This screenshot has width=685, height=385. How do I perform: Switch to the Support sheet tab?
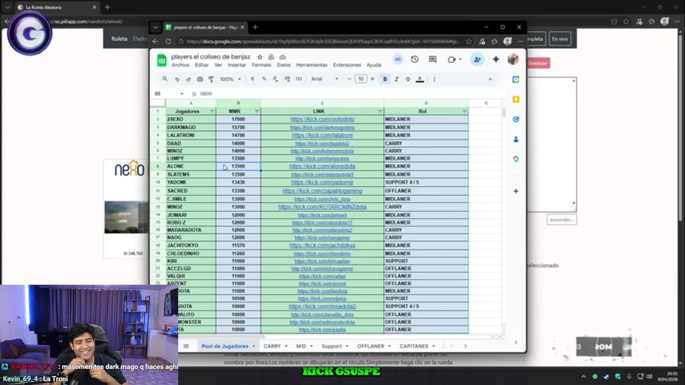(x=335, y=346)
